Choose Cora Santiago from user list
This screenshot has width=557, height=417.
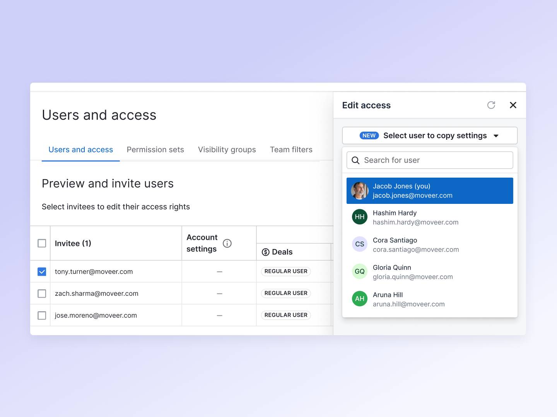430,244
